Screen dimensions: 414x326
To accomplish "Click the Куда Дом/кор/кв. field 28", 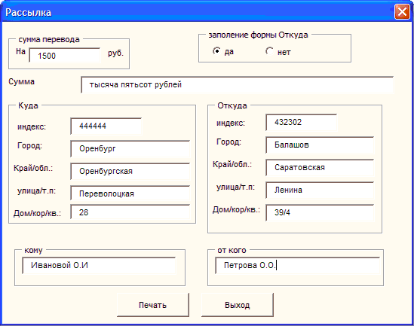I will point(130,212).
